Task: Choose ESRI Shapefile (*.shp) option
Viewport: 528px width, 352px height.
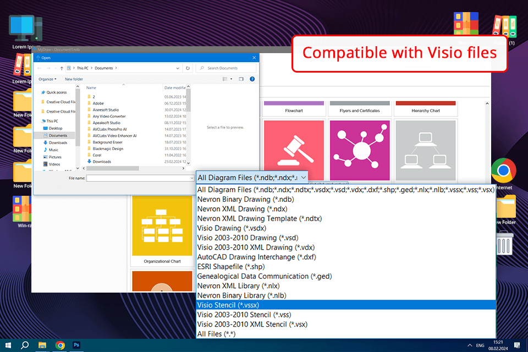Action: point(346,266)
